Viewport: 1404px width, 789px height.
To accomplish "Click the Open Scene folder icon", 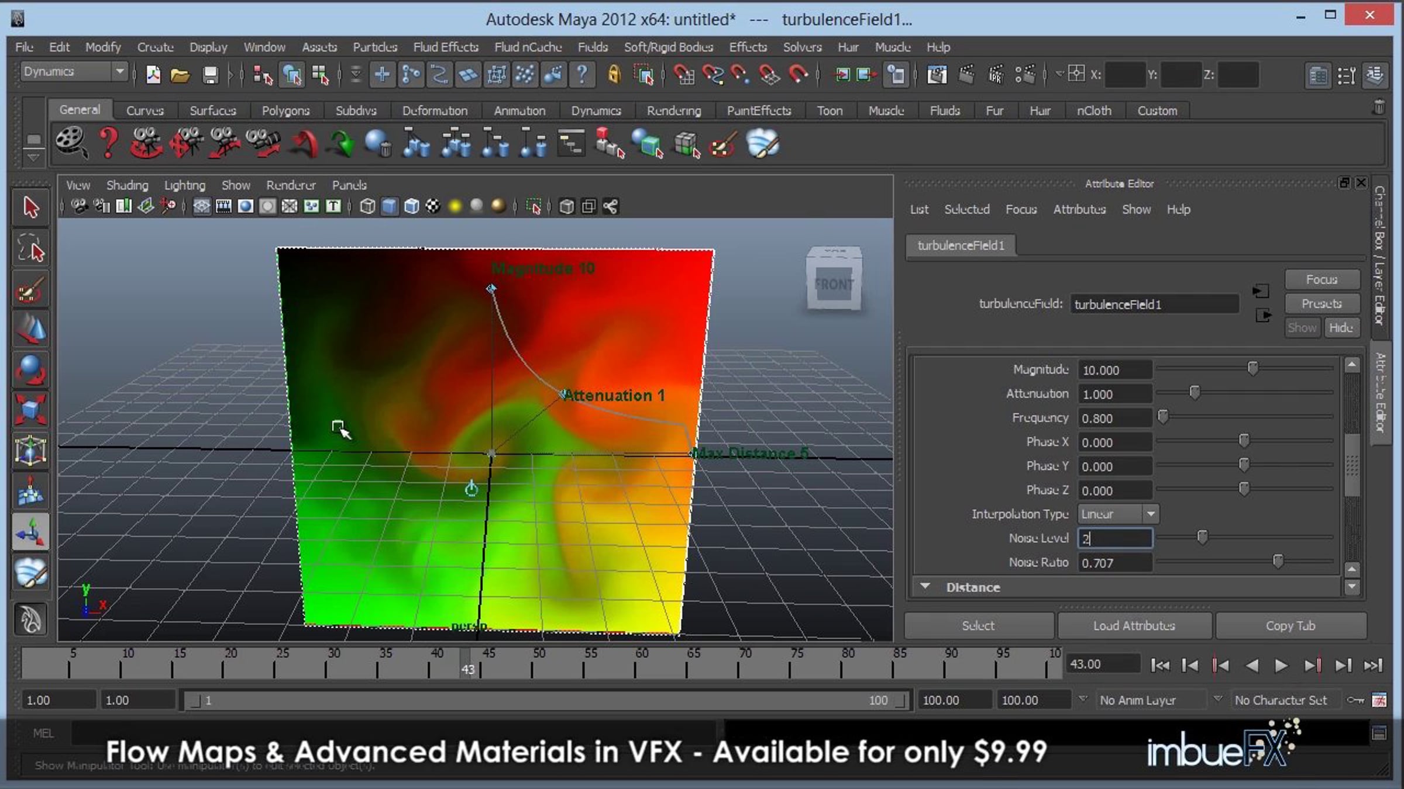I will [x=180, y=75].
